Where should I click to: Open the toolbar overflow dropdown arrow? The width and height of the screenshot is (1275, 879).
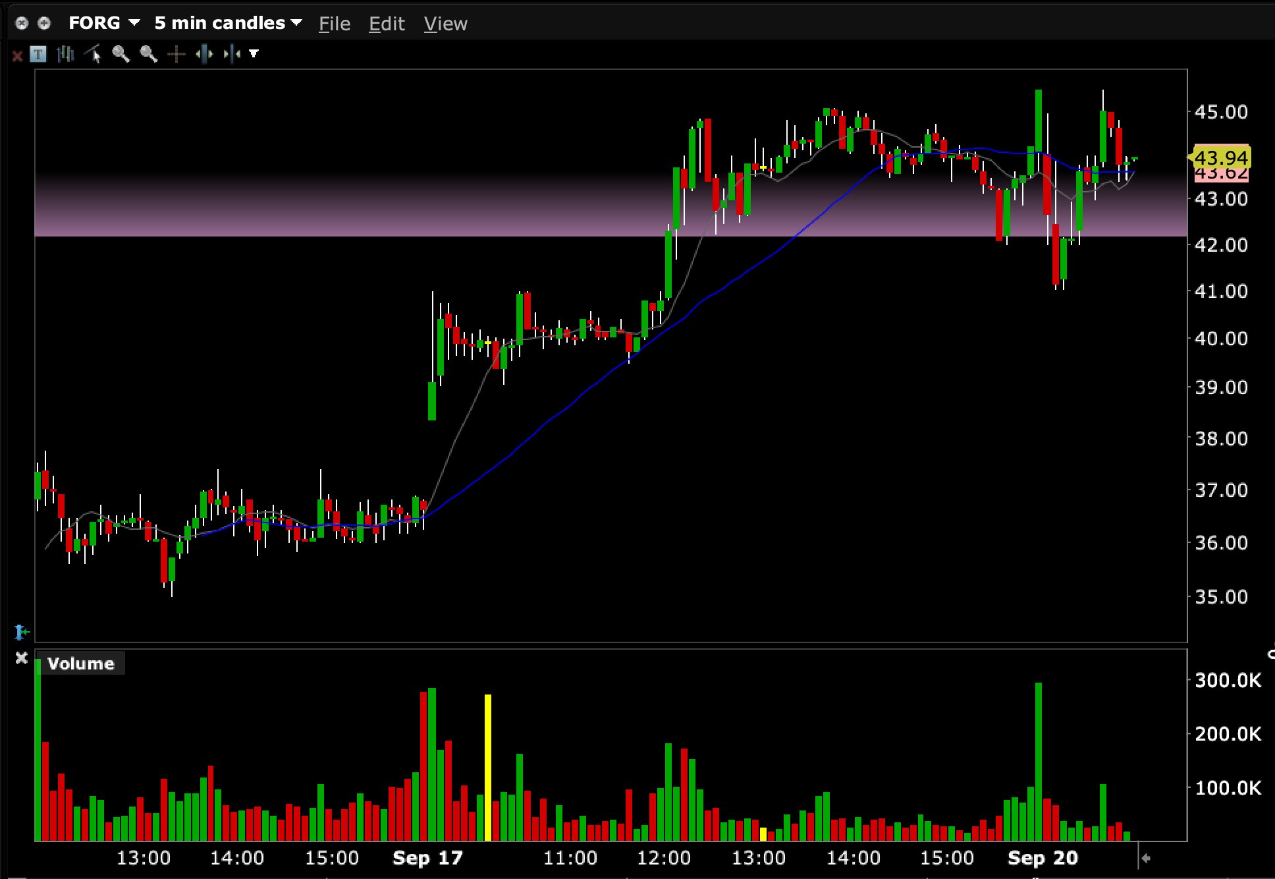tap(254, 54)
